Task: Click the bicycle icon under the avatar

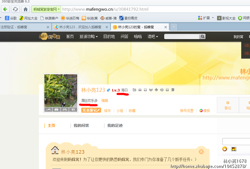Action: coord(65,109)
